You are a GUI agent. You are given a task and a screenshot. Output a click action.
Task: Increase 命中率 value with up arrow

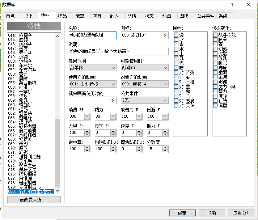[87, 147]
